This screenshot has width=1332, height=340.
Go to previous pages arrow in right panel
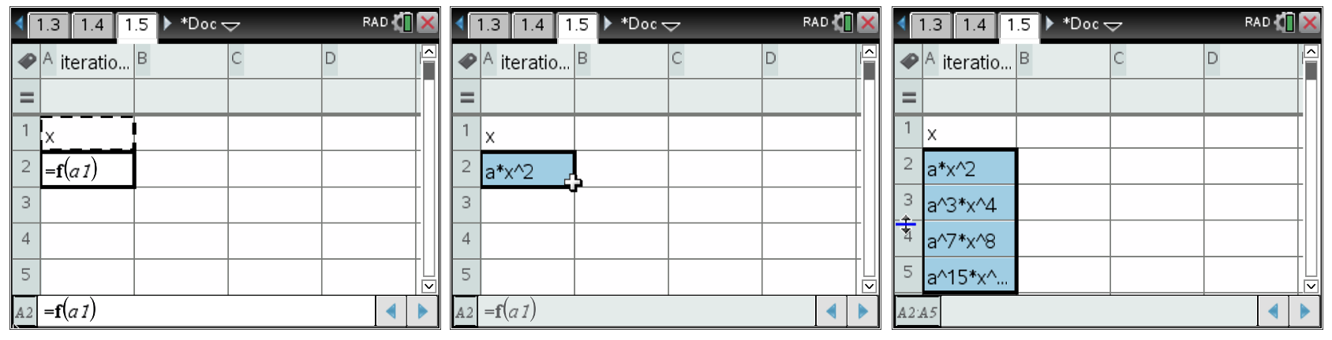pyautogui.click(x=902, y=24)
